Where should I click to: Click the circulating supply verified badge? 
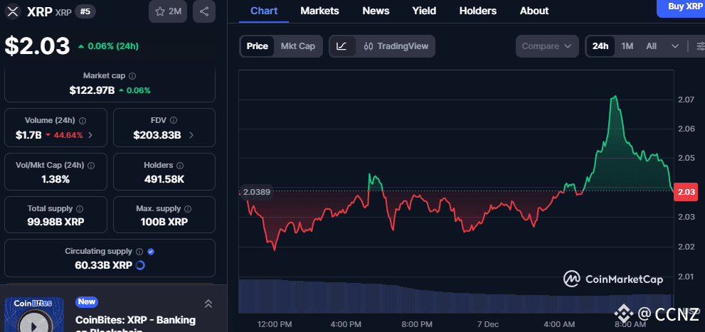[x=151, y=252]
